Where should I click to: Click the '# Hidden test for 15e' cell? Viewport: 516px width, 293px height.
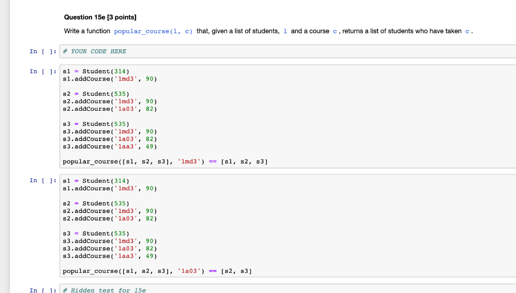(288, 289)
